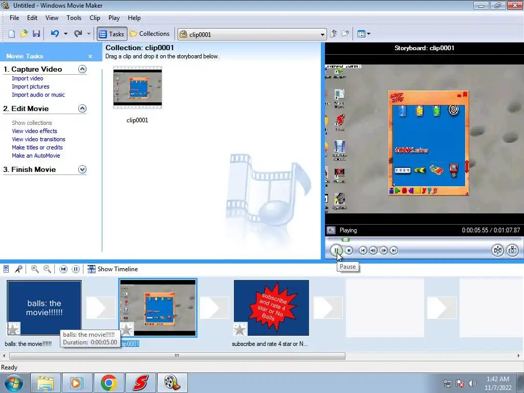Switch the preview to full screen
Image resolution: width=524 pixels, height=393 pixels.
pyautogui.click(x=331, y=230)
